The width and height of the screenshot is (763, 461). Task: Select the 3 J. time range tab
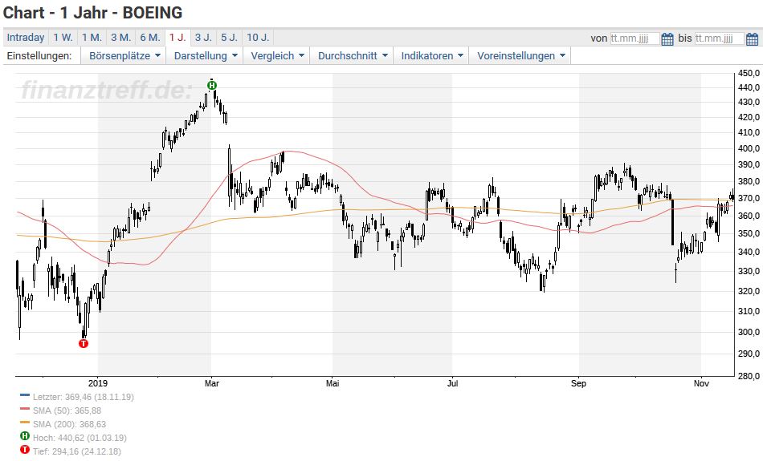tap(203, 38)
